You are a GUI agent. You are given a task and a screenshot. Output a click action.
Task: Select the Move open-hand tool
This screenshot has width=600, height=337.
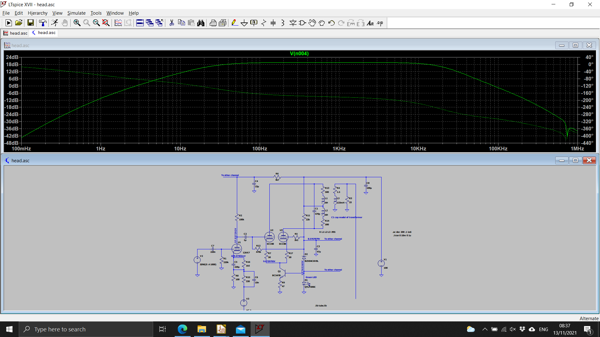(x=312, y=23)
